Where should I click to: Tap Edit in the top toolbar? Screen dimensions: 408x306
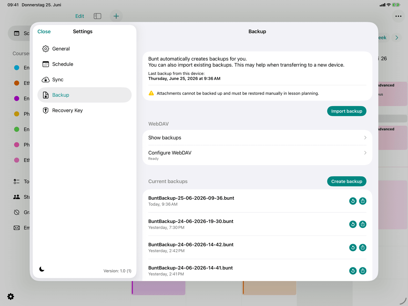(x=80, y=16)
